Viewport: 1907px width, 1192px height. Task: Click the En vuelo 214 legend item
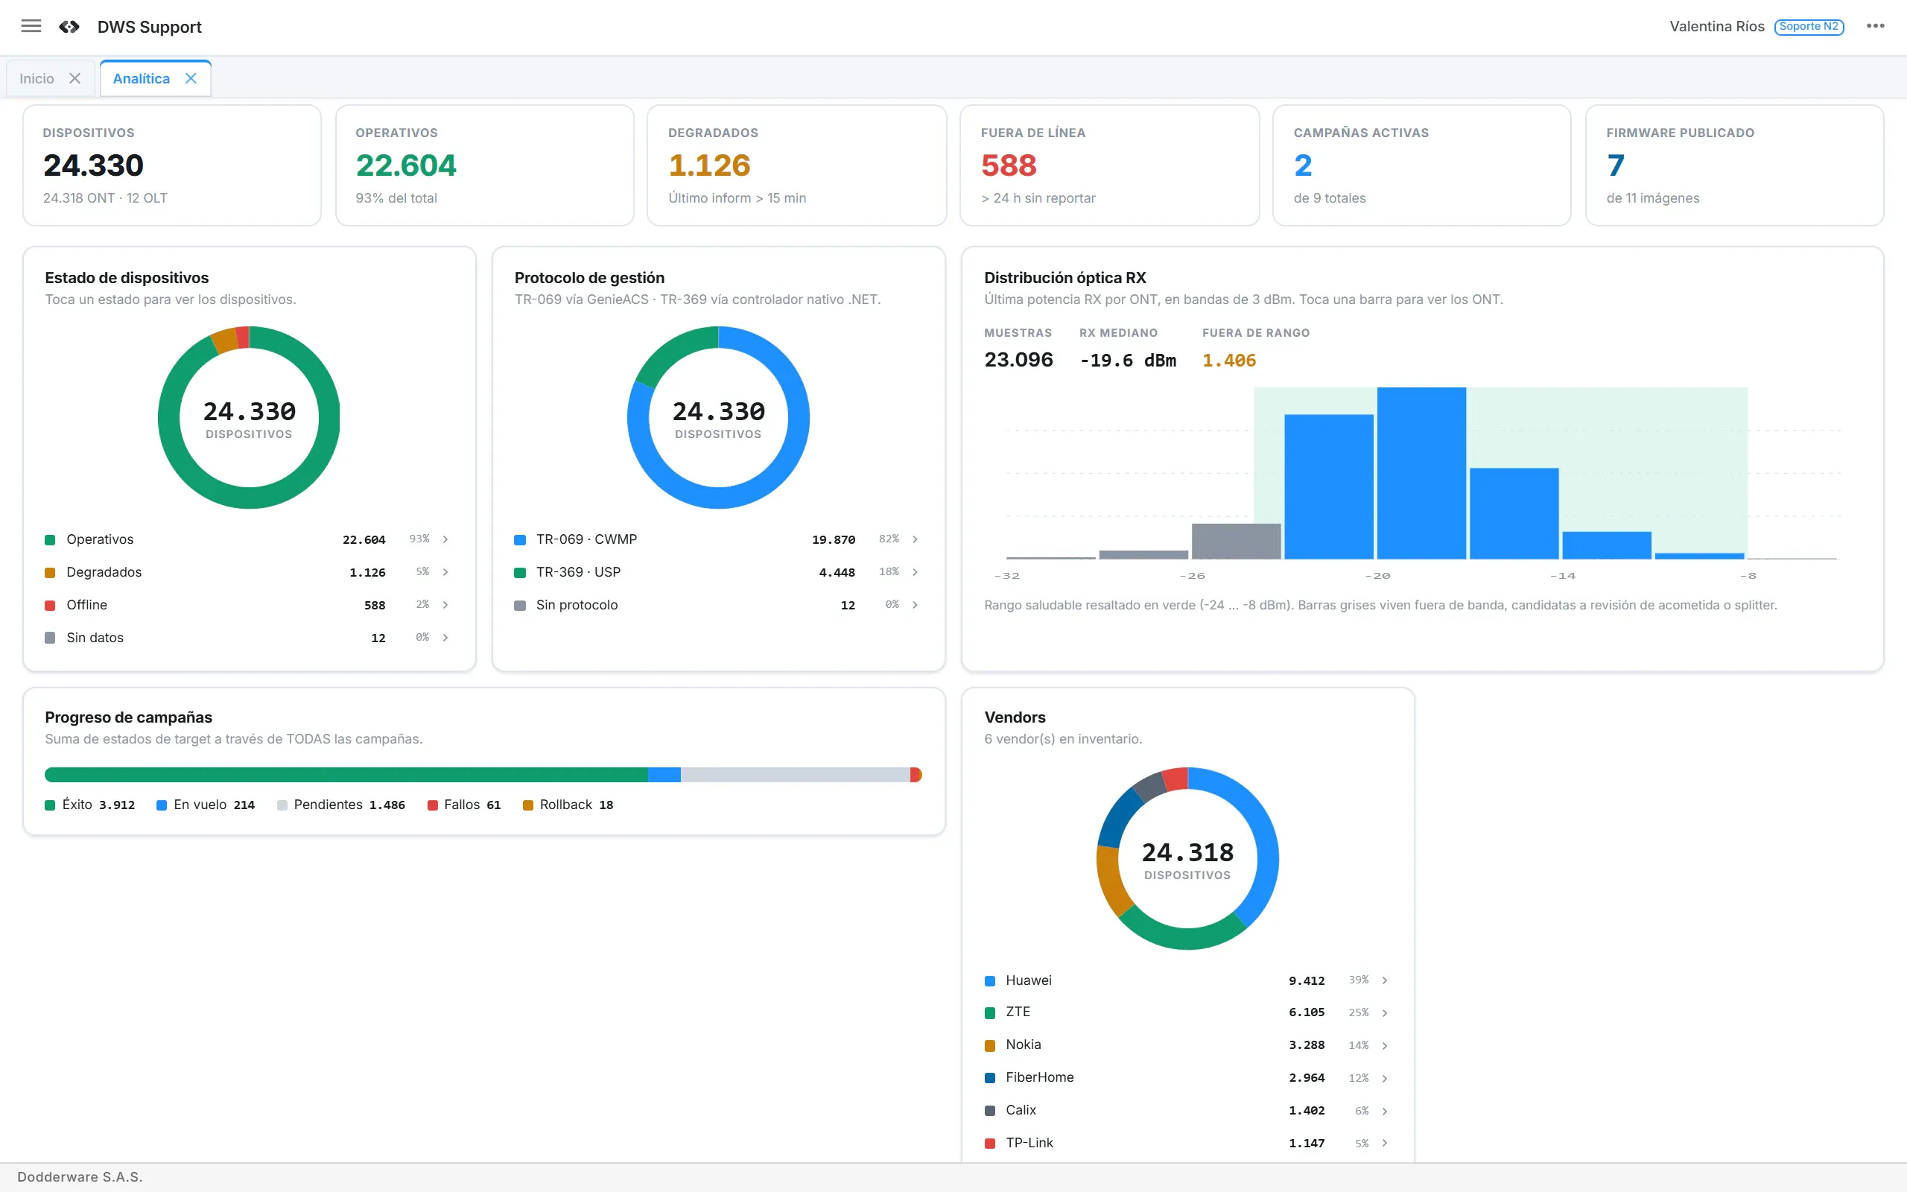206,805
